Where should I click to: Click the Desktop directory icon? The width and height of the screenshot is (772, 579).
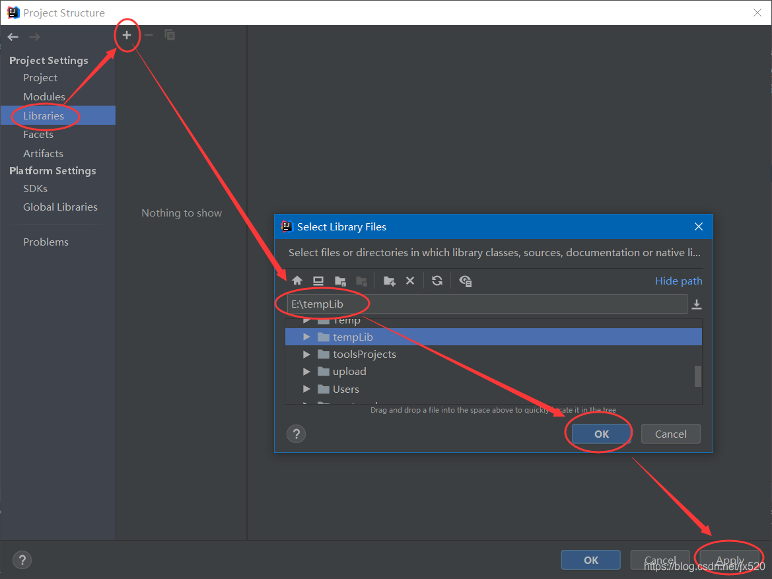point(318,281)
